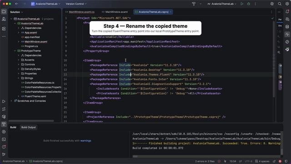Open the Build hammer tool window
291x164 pixels.
[x=4, y=124]
